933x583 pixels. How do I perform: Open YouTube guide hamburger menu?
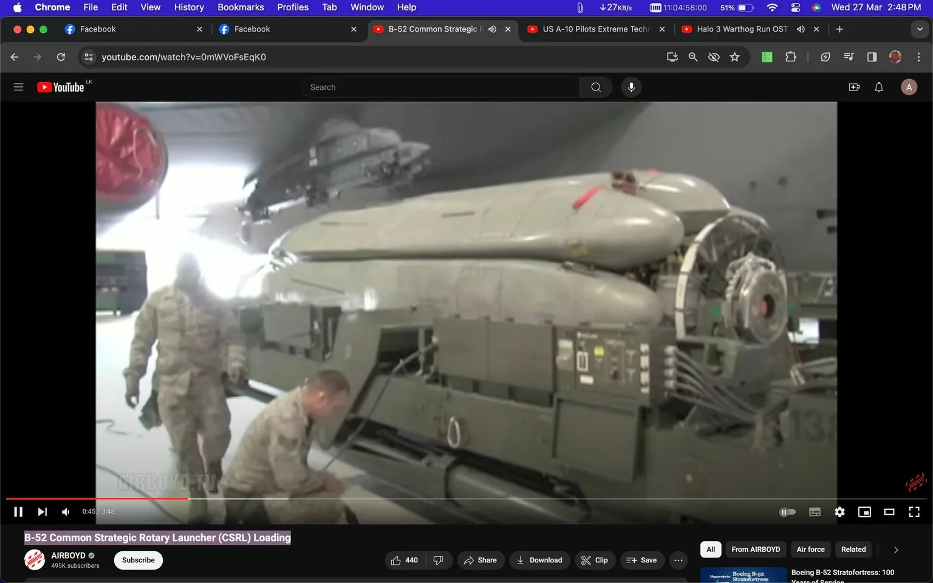(x=18, y=87)
